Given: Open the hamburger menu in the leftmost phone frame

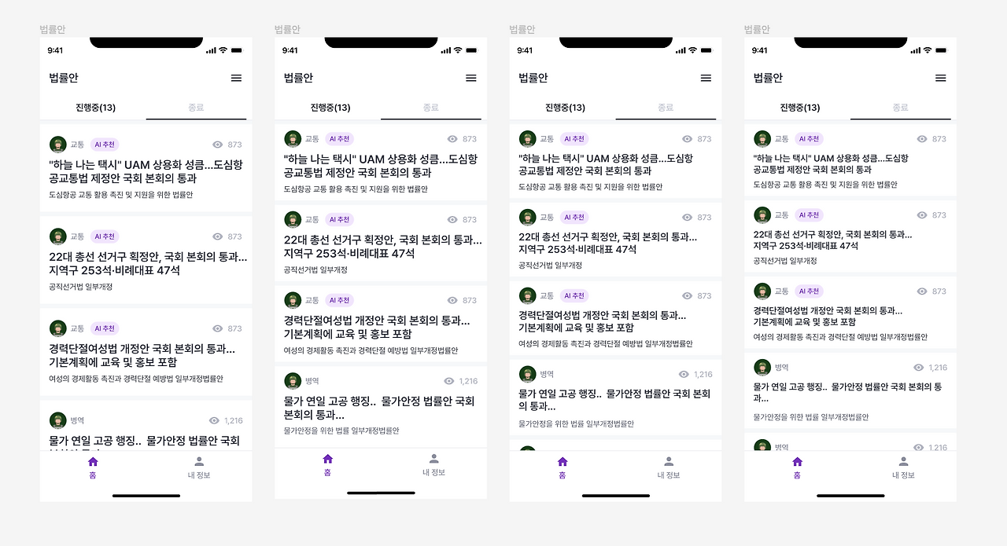Looking at the screenshot, I should [x=236, y=78].
